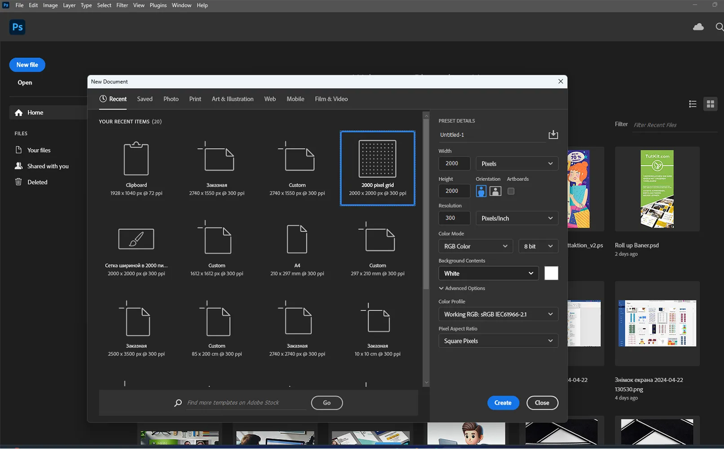
Task: Click the Resolution value field
Action: (x=454, y=218)
